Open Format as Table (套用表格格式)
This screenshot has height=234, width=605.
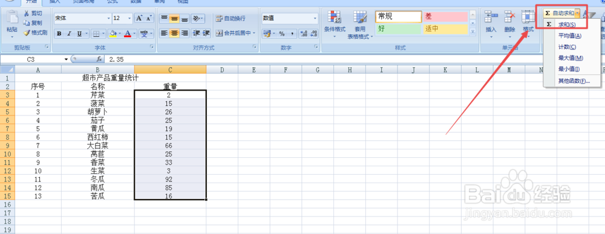[x=359, y=25]
